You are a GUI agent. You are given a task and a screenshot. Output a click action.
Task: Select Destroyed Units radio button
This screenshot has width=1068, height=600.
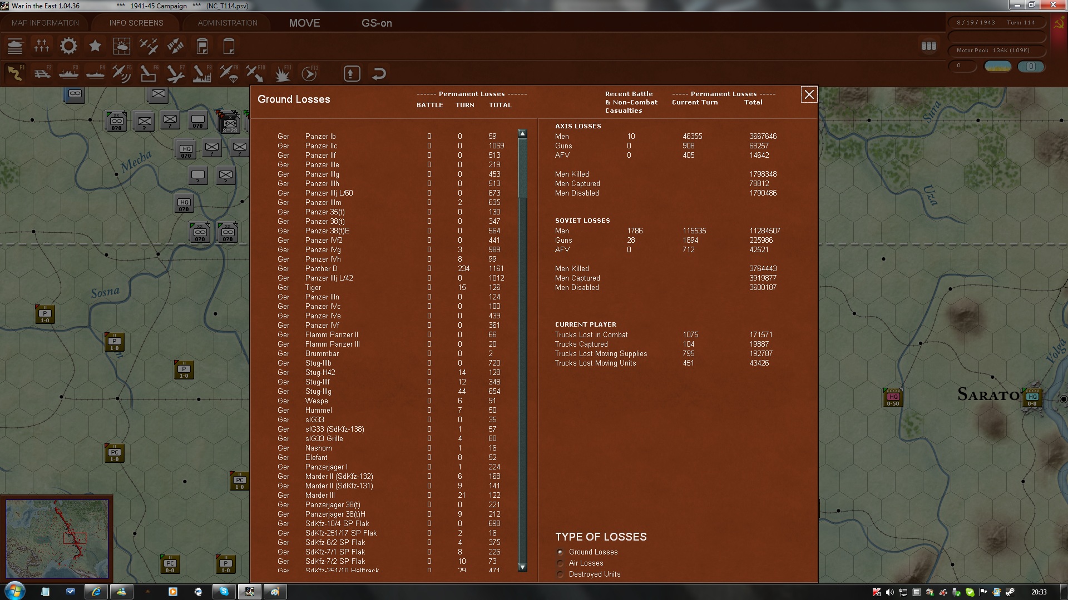point(560,574)
